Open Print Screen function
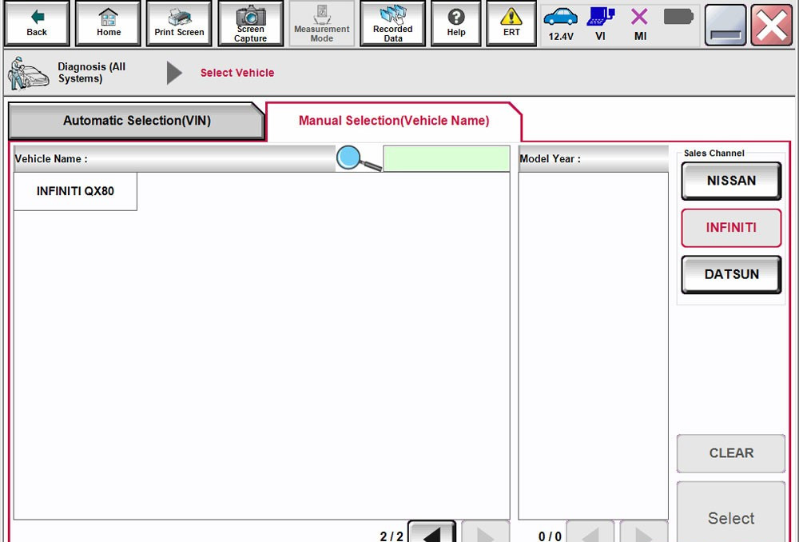 click(178, 23)
